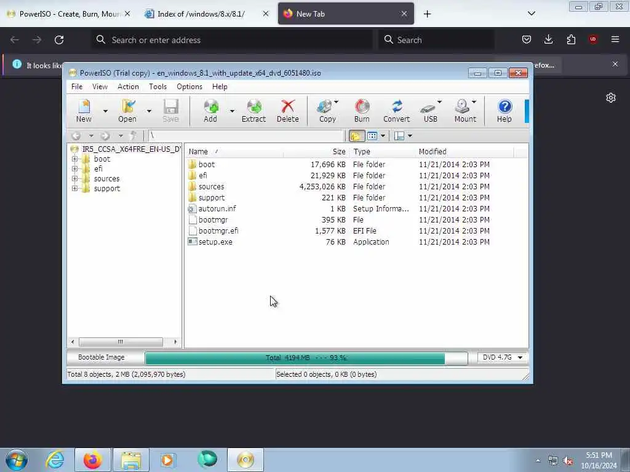Viewport: 630px width, 472px height.
Task: Add files using the Add icon
Action: 210,111
